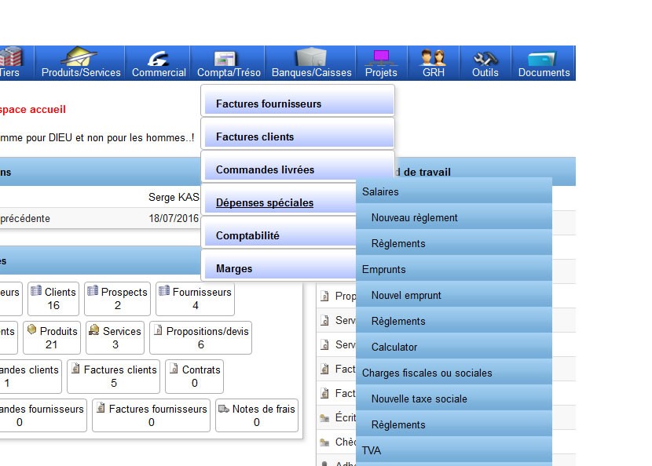Viewport: 652px width, 466px height.
Task: Choose TVA in the submenu
Action: pyautogui.click(x=454, y=450)
